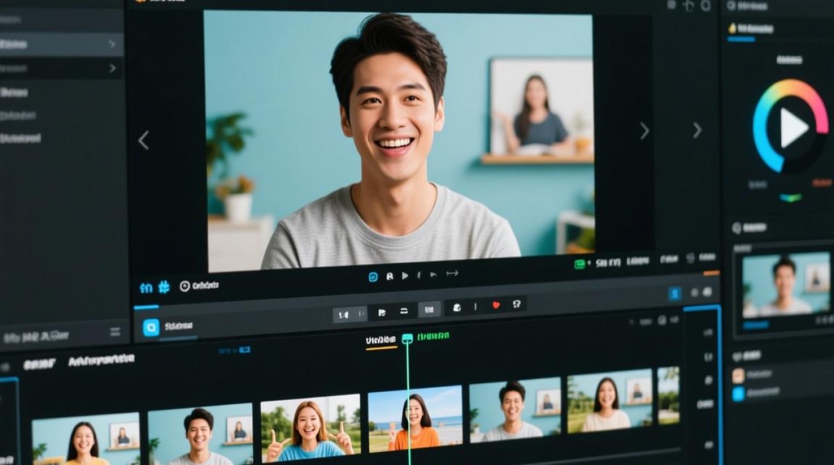This screenshot has height=465, width=834.
Task: Click the magnifier icon below the color ring panel
Action: (737, 228)
